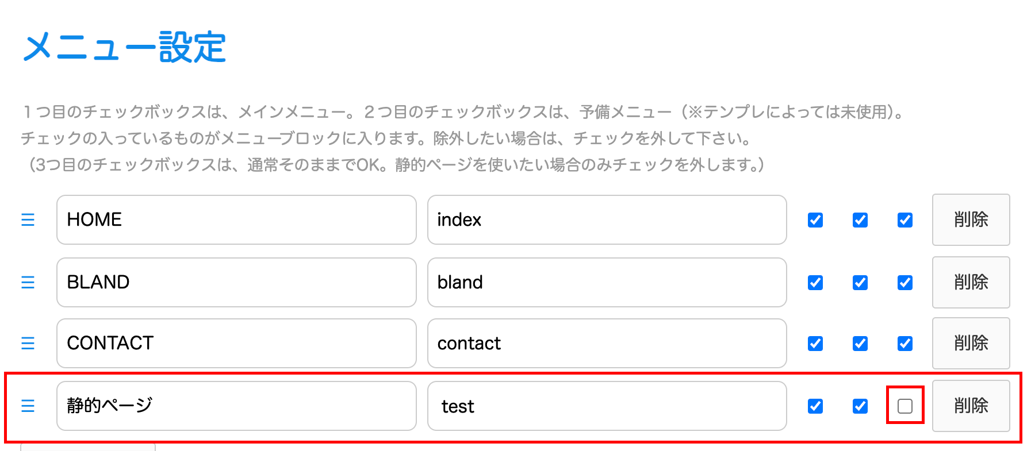Uncheck the third checkbox in BLAND row

(x=904, y=283)
